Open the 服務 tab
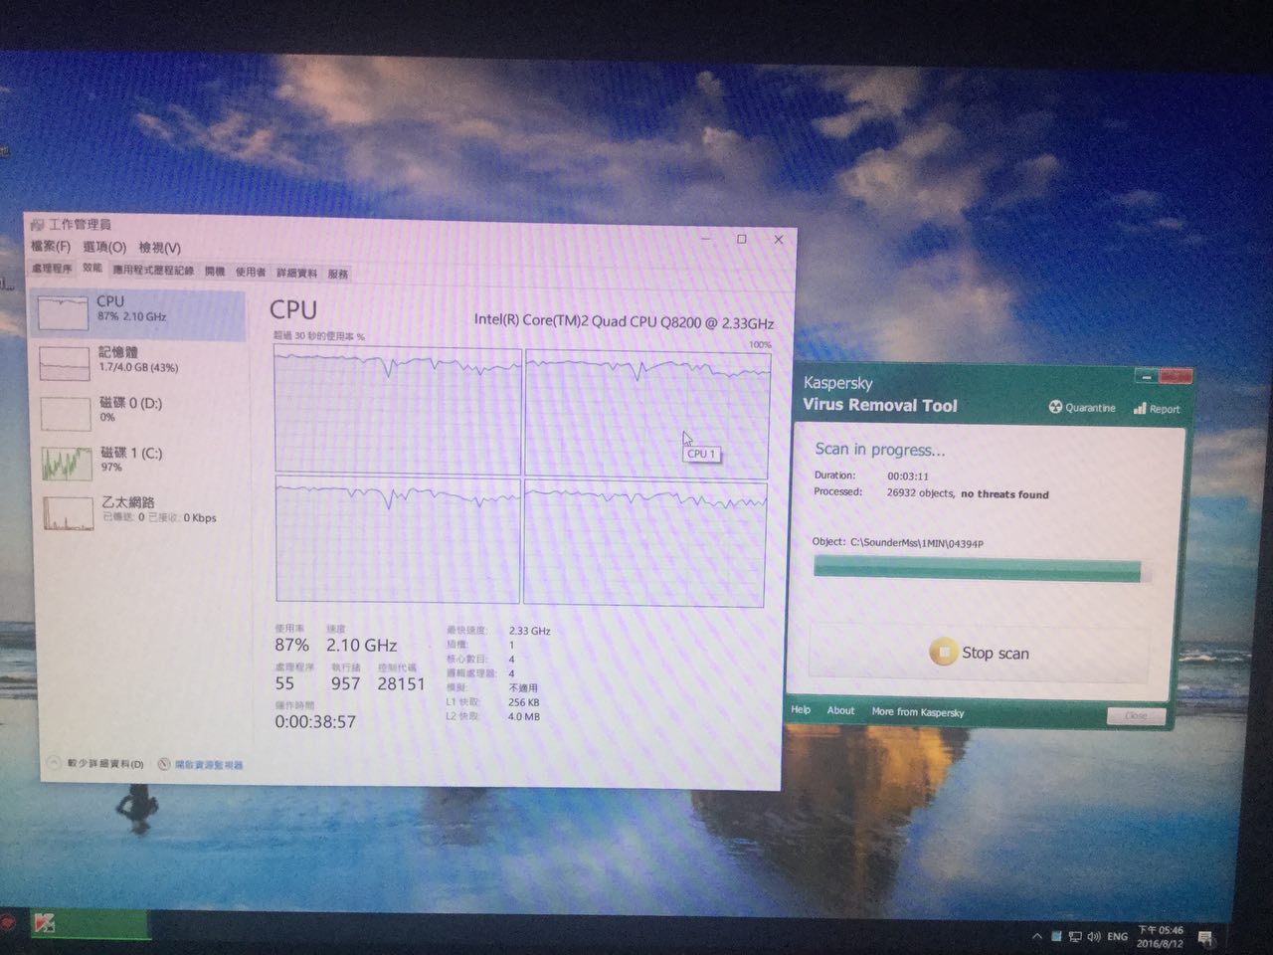 338,274
